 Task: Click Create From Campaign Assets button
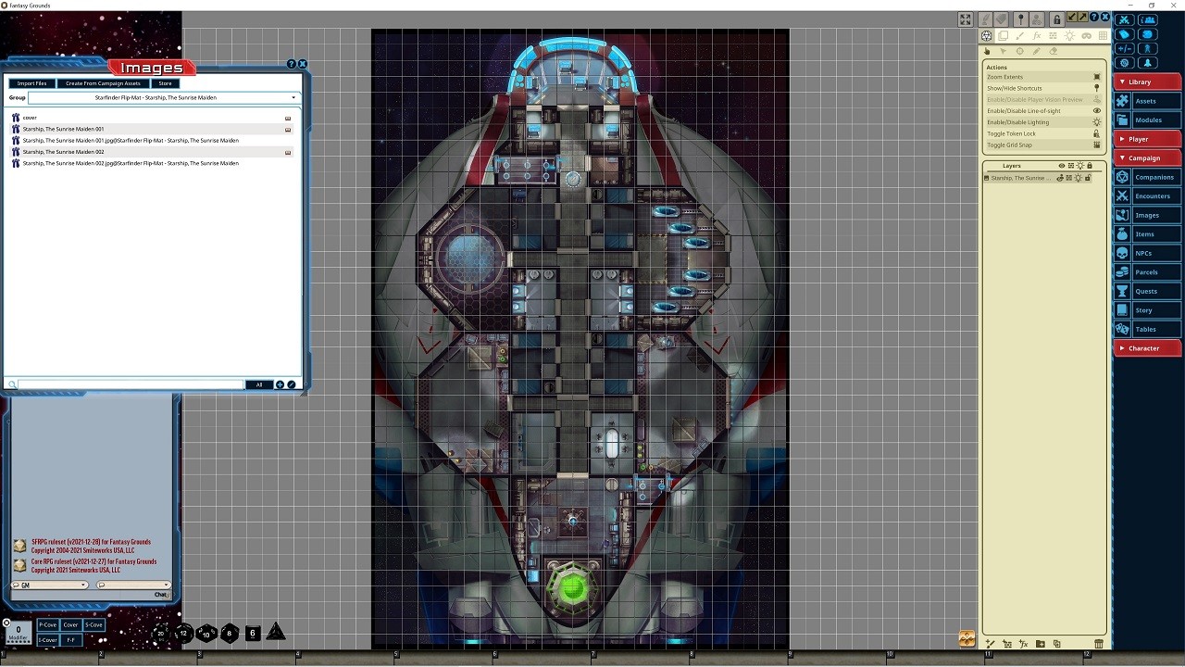103,83
